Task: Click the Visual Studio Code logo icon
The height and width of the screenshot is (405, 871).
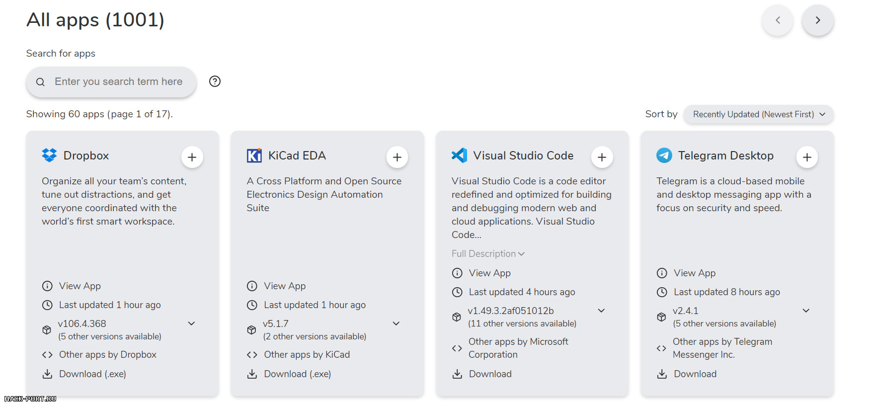Action: [459, 156]
